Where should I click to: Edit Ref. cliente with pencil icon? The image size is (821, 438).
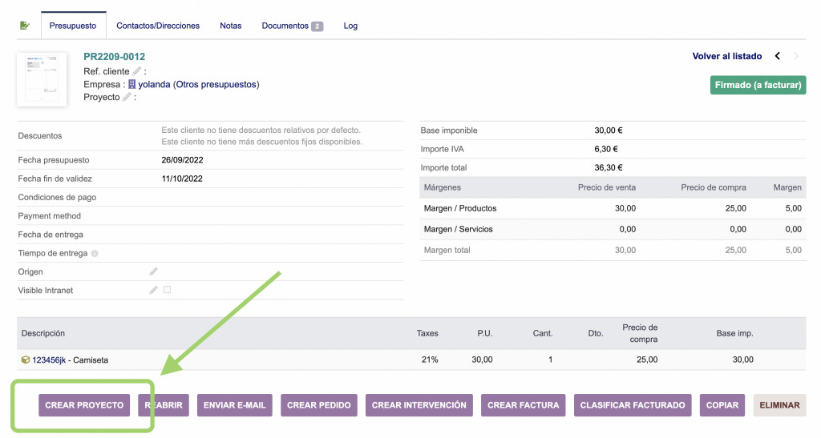pos(136,71)
